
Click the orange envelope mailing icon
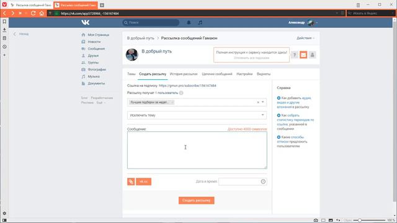pos(303,55)
